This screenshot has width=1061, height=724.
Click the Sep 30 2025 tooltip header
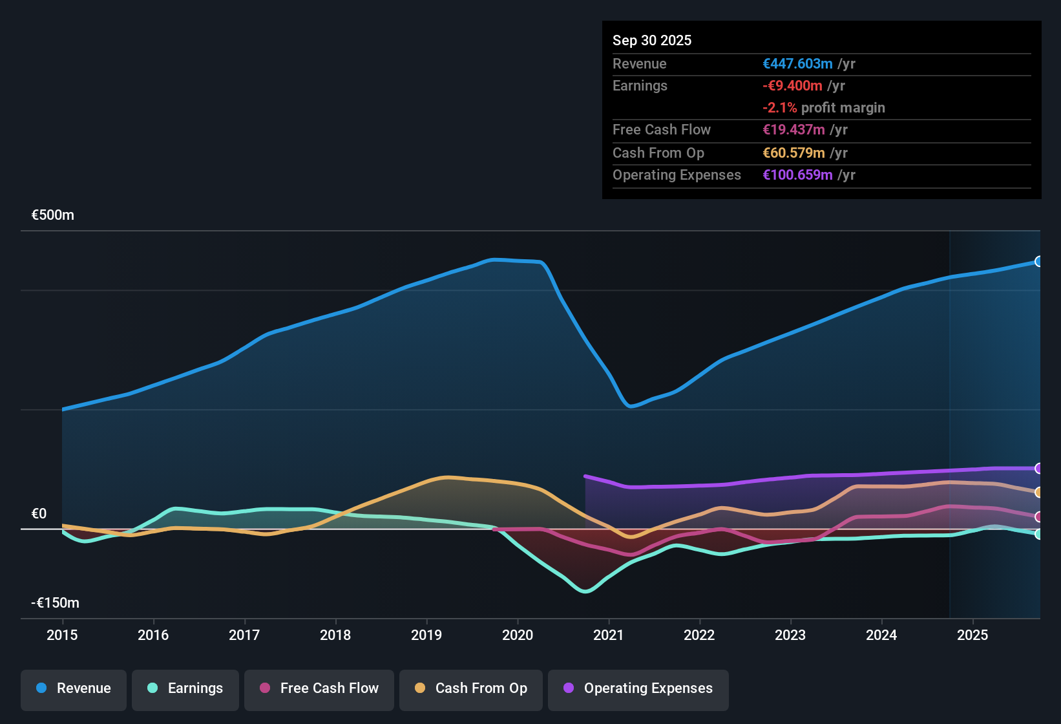click(652, 40)
